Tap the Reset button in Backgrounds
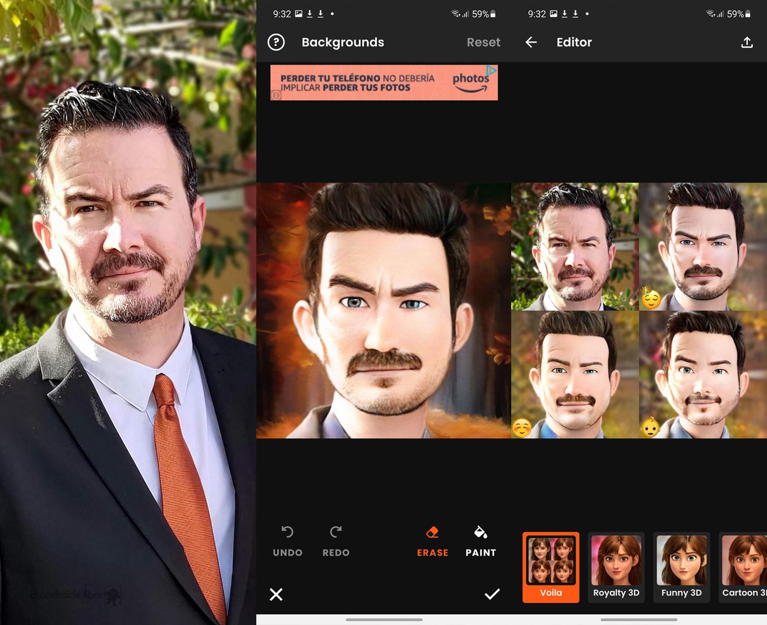This screenshot has width=767, height=625. 483,42
